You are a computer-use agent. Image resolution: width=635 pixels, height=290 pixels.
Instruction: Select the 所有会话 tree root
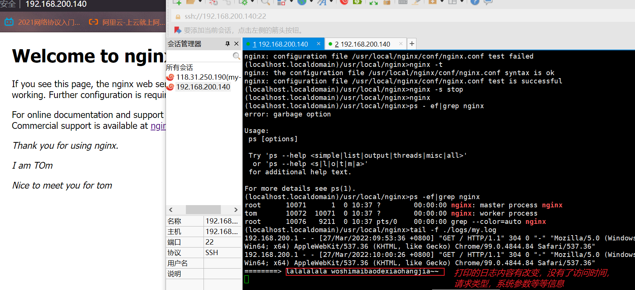point(179,67)
